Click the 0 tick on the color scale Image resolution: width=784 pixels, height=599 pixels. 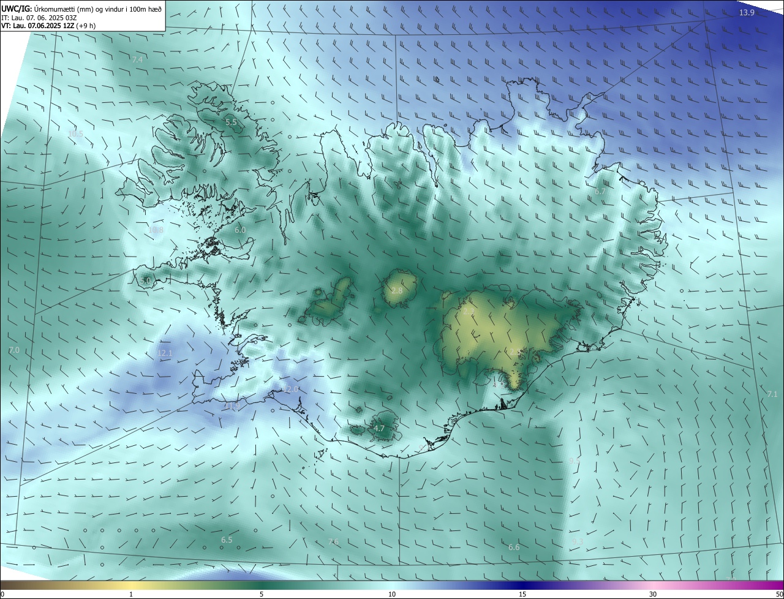(x=2, y=594)
